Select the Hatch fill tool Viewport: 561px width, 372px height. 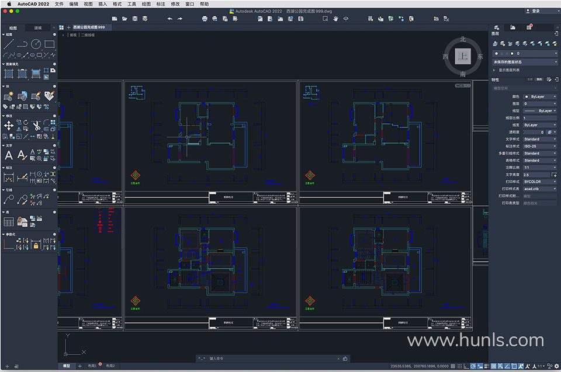point(9,74)
